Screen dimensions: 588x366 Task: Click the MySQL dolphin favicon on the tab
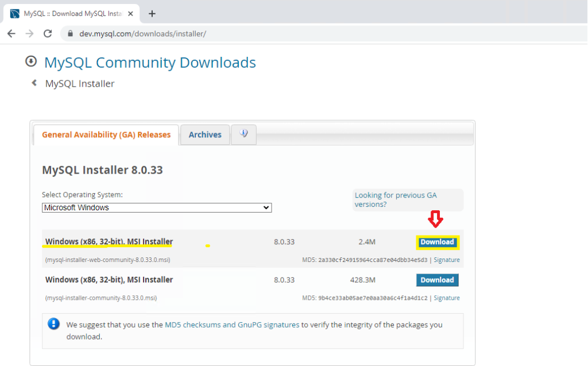14,14
